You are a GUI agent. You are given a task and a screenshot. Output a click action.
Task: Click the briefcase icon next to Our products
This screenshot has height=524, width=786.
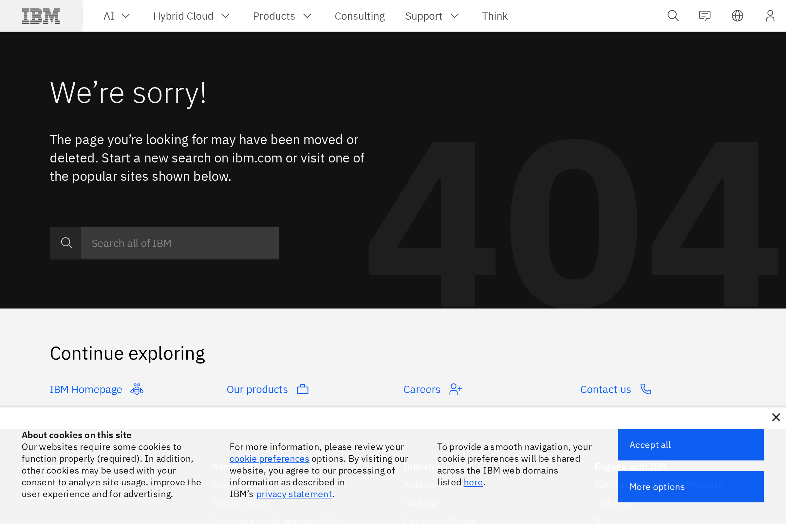pos(303,389)
